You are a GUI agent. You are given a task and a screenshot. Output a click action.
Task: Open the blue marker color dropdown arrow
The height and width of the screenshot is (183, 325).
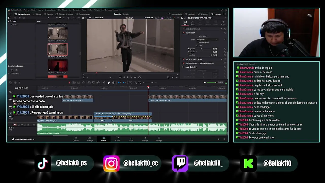point(125,83)
